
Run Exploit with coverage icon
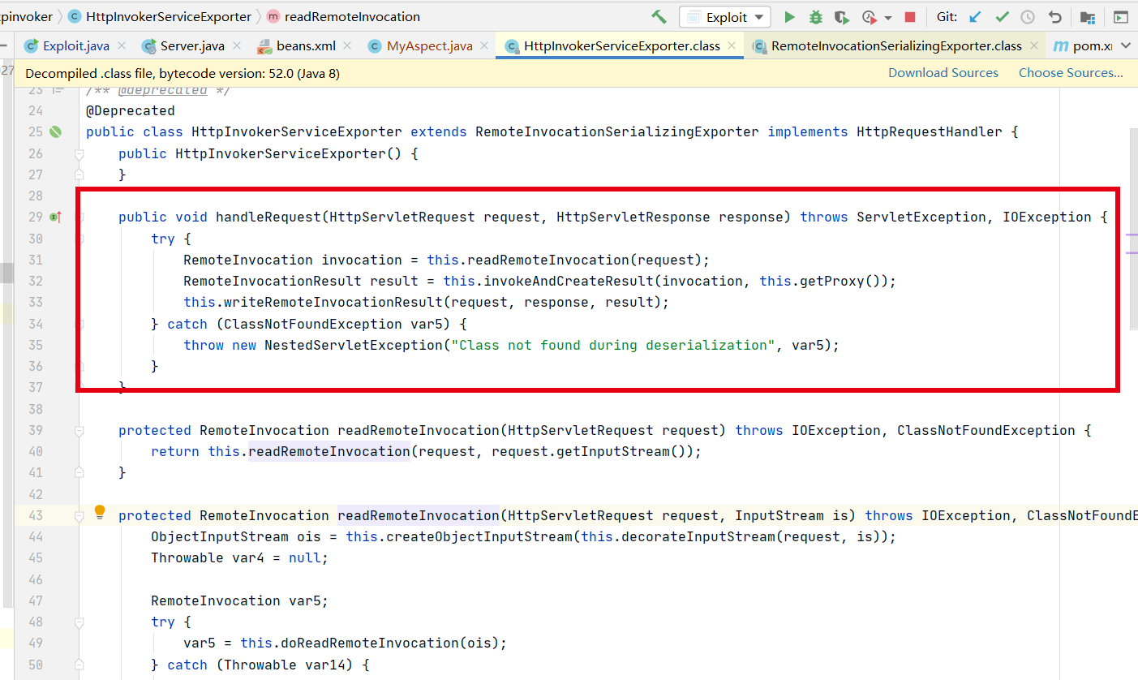tap(842, 16)
